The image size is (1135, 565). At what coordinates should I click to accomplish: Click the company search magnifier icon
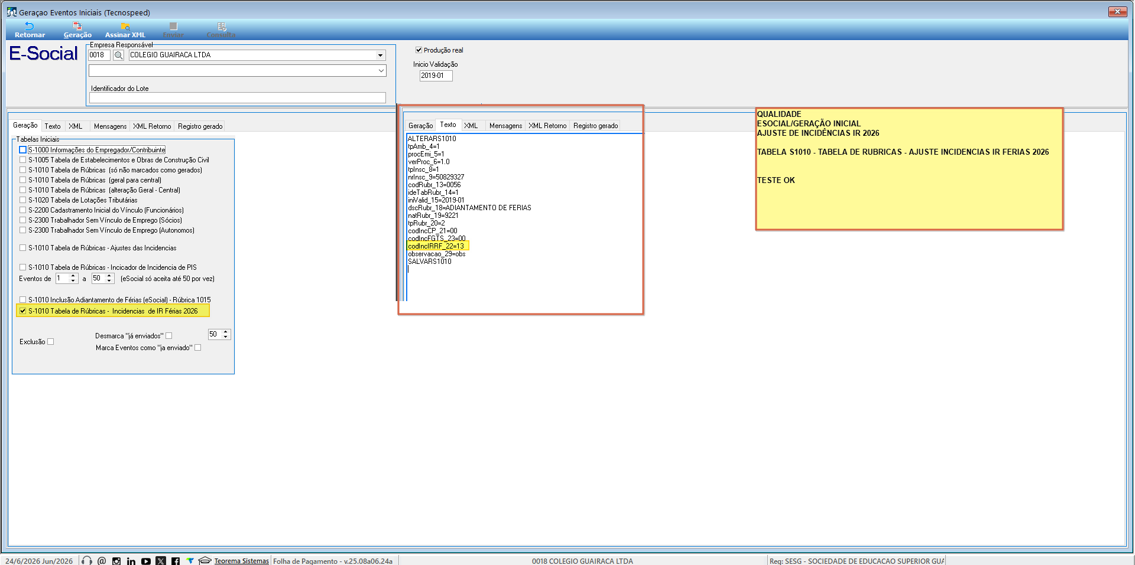(x=119, y=55)
